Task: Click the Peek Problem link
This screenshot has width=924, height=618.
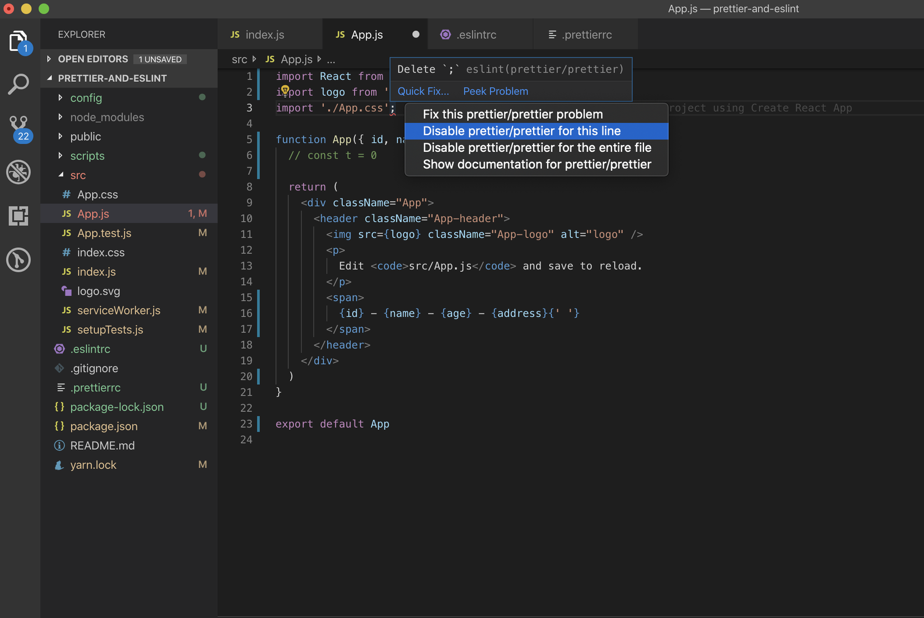Action: (495, 91)
